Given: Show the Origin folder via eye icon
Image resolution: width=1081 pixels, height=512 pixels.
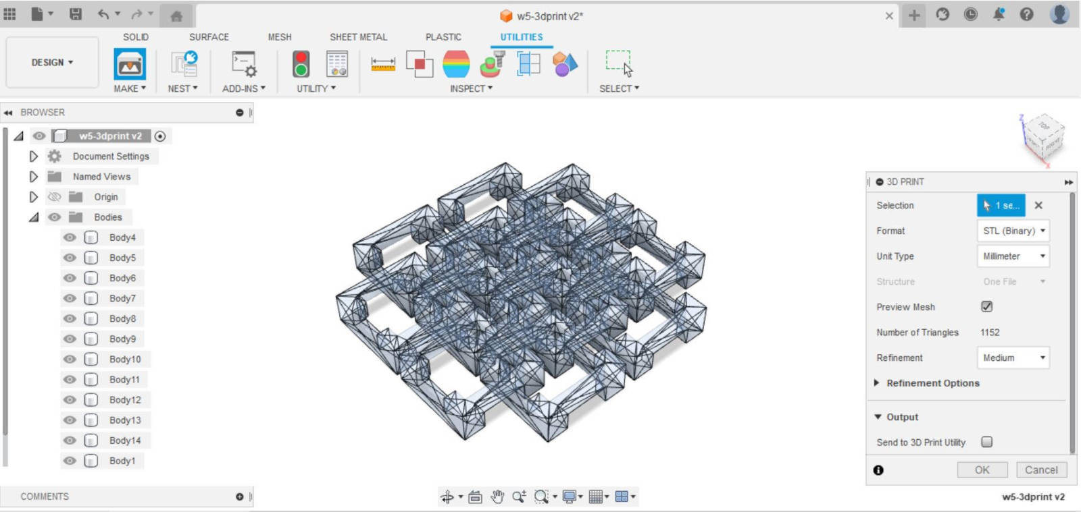Looking at the screenshot, I should tap(55, 197).
